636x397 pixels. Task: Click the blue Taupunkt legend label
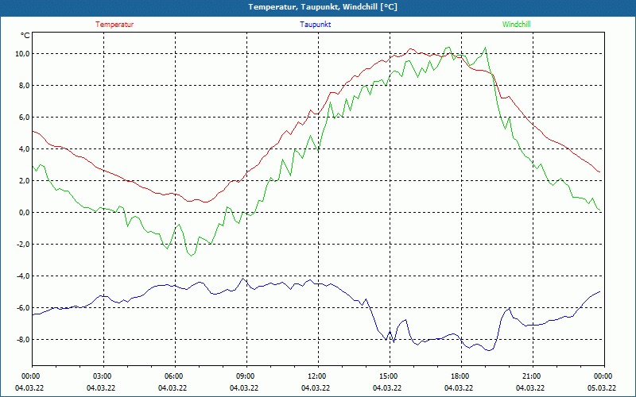pyautogui.click(x=315, y=25)
